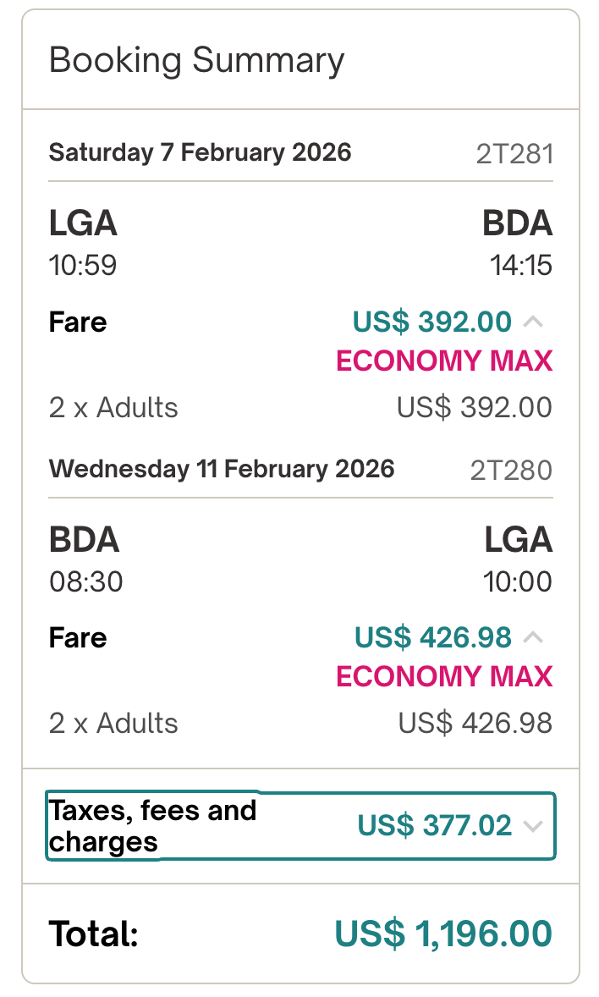The width and height of the screenshot is (599, 997).
Task: Select the Booking Summary heading
Action: 196,61
